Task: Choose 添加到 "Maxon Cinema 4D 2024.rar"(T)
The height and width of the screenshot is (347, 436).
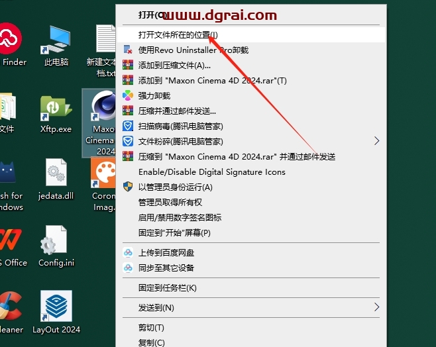Action: (251, 81)
